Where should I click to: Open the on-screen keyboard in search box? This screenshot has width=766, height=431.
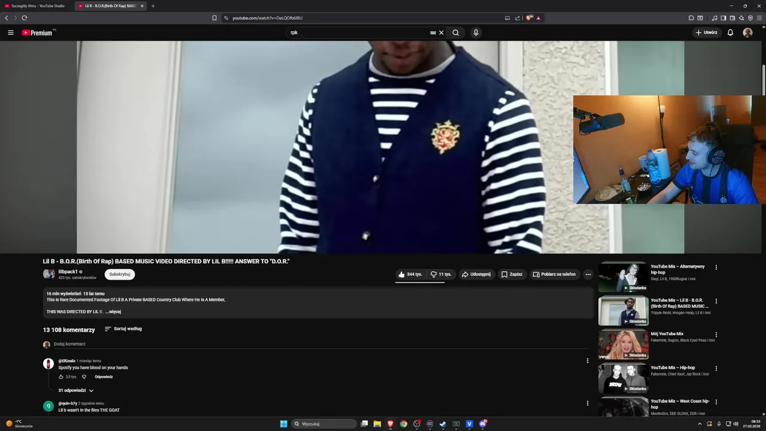click(433, 33)
